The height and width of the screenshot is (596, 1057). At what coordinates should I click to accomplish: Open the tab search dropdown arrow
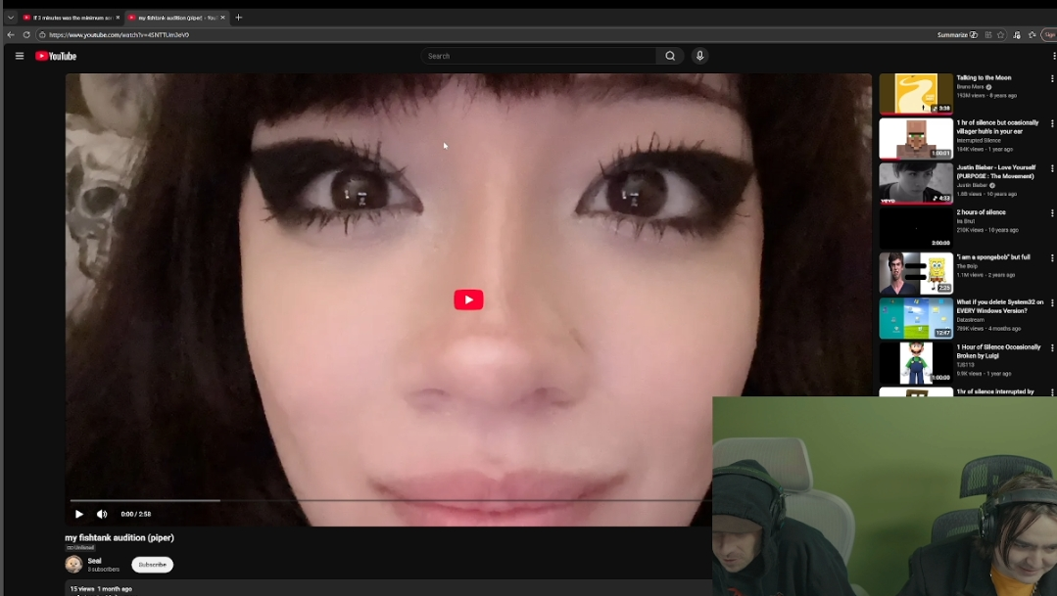tap(10, 18)
